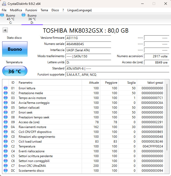Screen dimensions: 171x176
Task: Click the Attuale column header
Action: [x=91, y=83]
